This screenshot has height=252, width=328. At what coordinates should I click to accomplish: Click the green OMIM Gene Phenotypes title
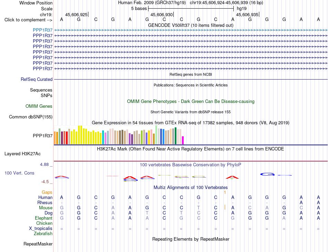[x=191, y=101]
